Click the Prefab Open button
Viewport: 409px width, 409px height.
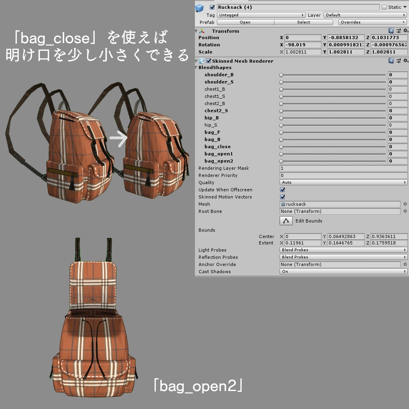click(245, 22)
